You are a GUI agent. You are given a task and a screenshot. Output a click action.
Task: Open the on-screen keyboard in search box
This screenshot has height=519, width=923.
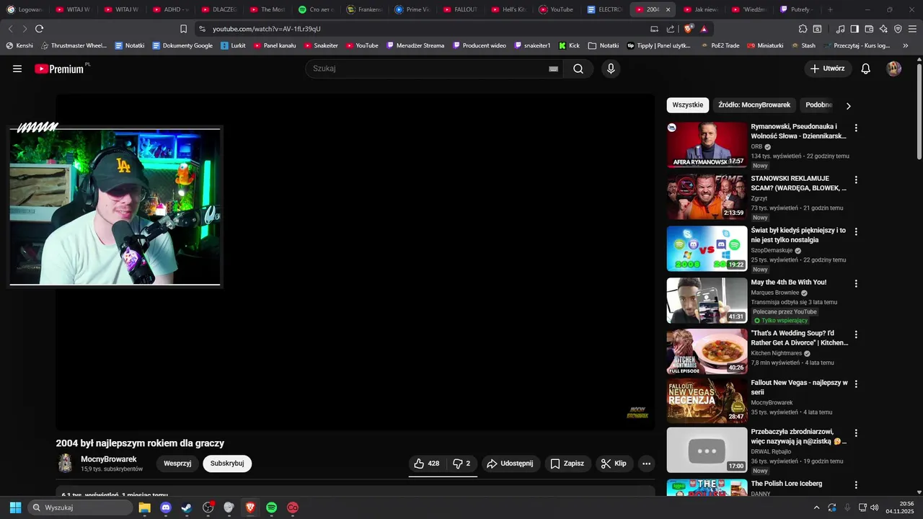553,68
